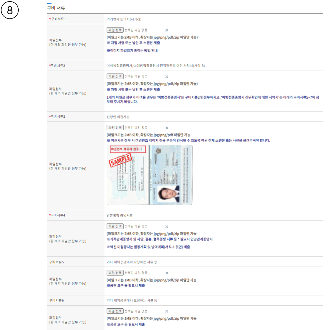Clear the 구비서류6 file selection
The image size is (329, 330).
[x=167, y=312]
